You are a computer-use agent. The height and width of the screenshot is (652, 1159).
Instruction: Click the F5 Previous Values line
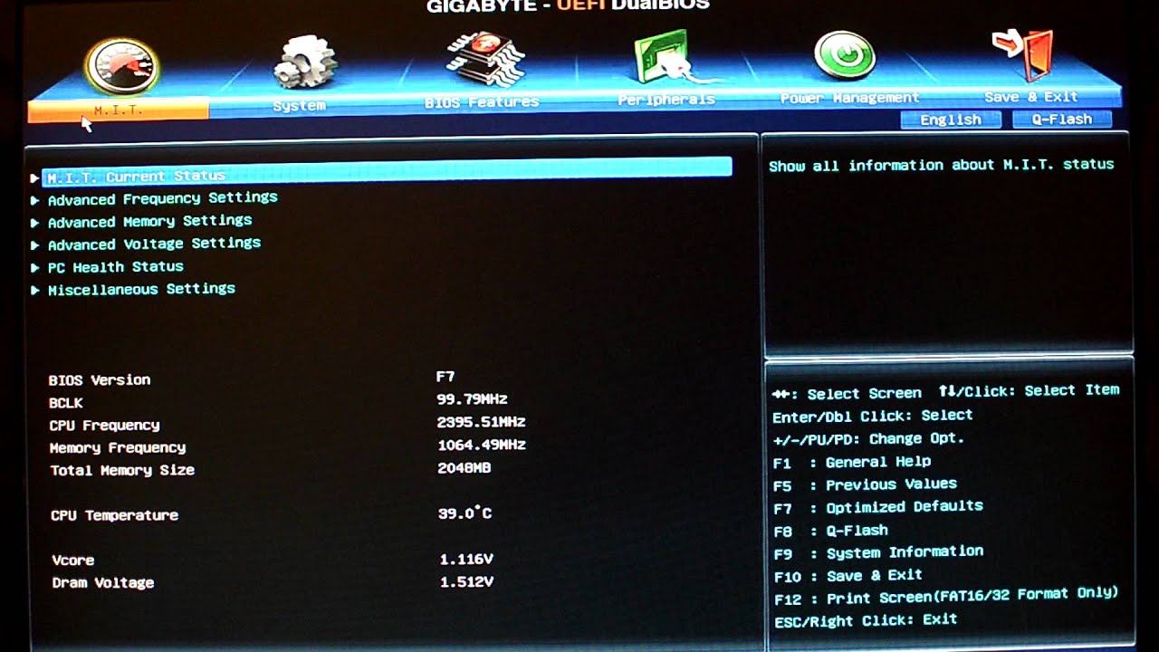865,484
